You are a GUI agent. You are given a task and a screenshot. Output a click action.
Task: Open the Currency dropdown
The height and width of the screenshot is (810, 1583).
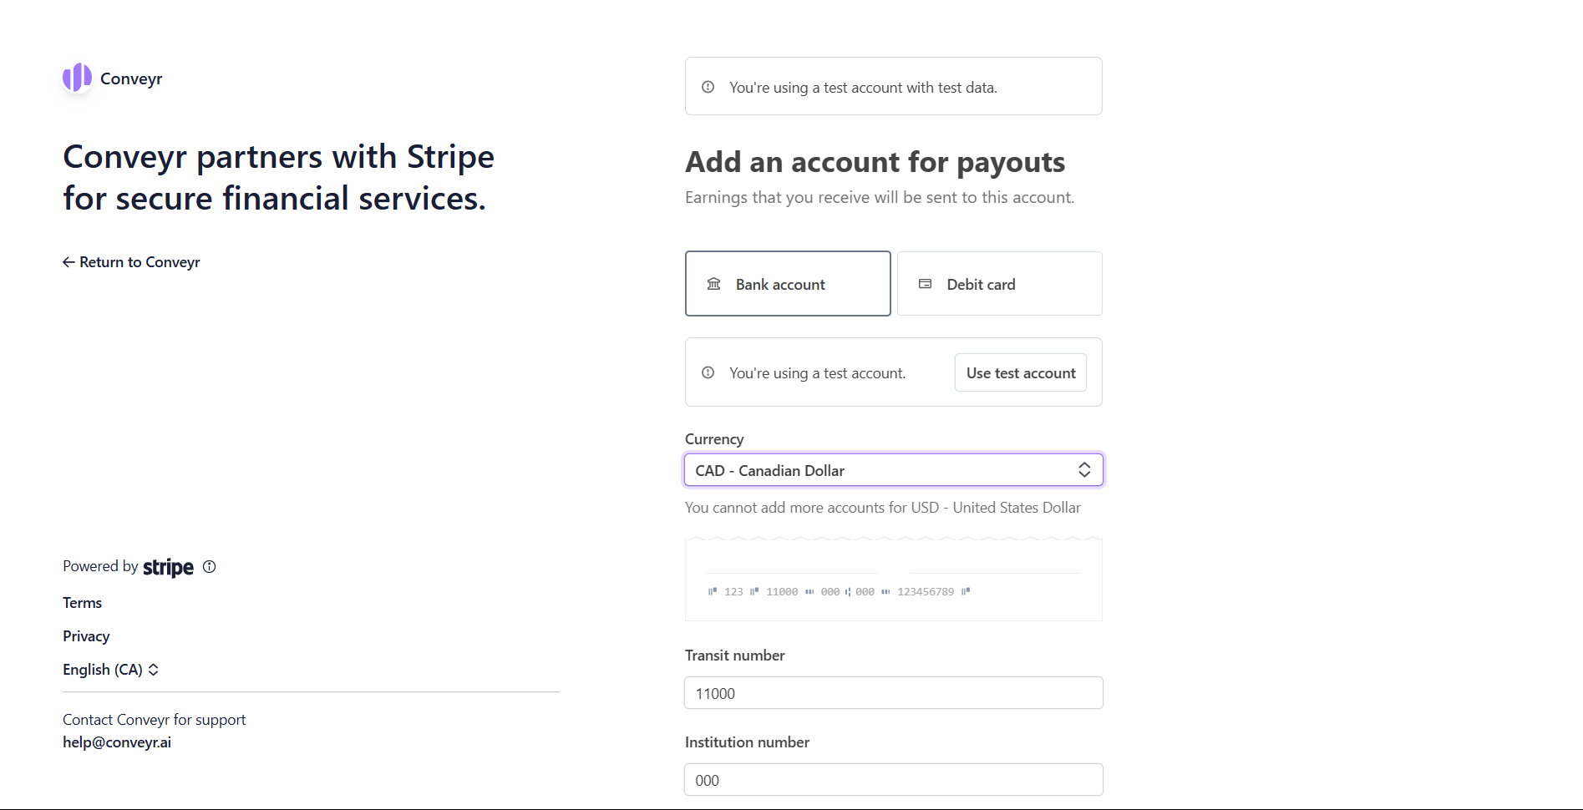(x=894, y=470)
